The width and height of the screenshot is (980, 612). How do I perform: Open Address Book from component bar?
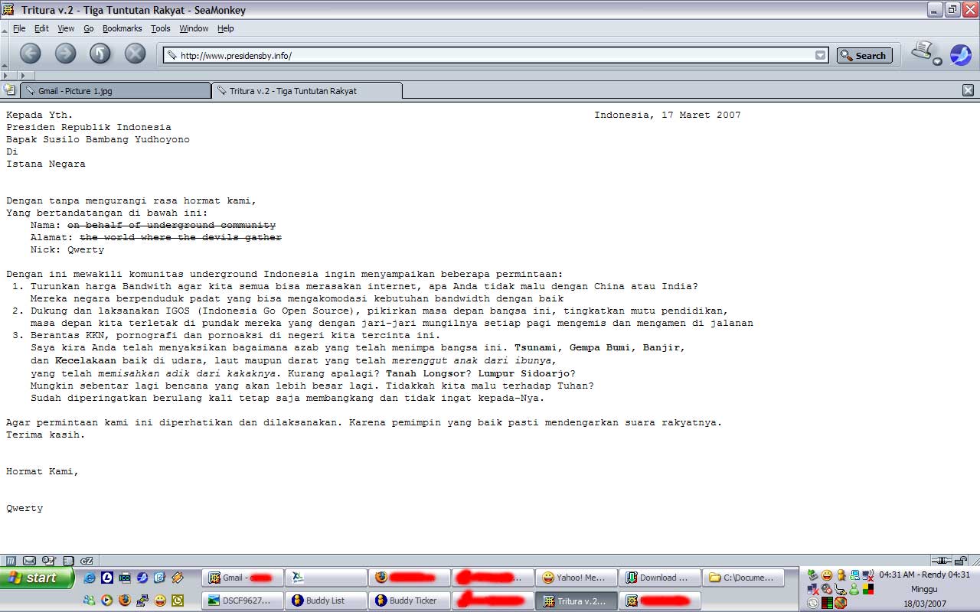click(68, 561)
